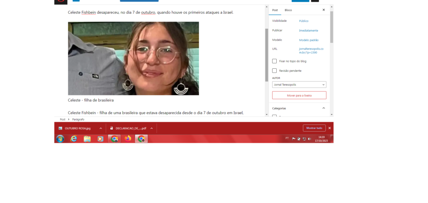Open Firefox from the taskbar
This screenshot has width=428, height=203.
128,139
